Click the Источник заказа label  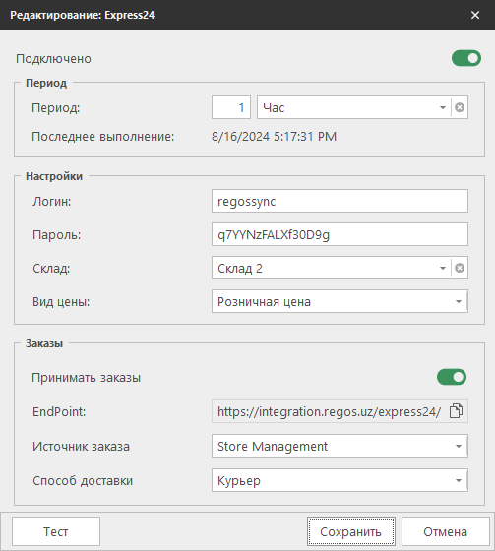[81, 447]
